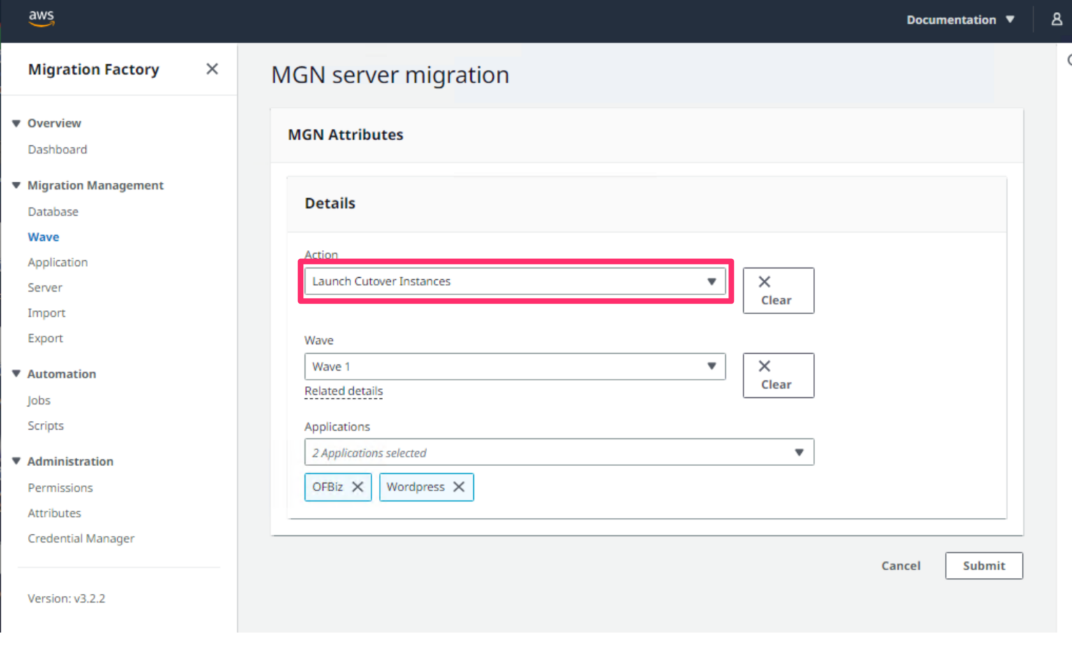Click the Cancel button
Screen dimensions: 1072x649
[x=900, y=566]
